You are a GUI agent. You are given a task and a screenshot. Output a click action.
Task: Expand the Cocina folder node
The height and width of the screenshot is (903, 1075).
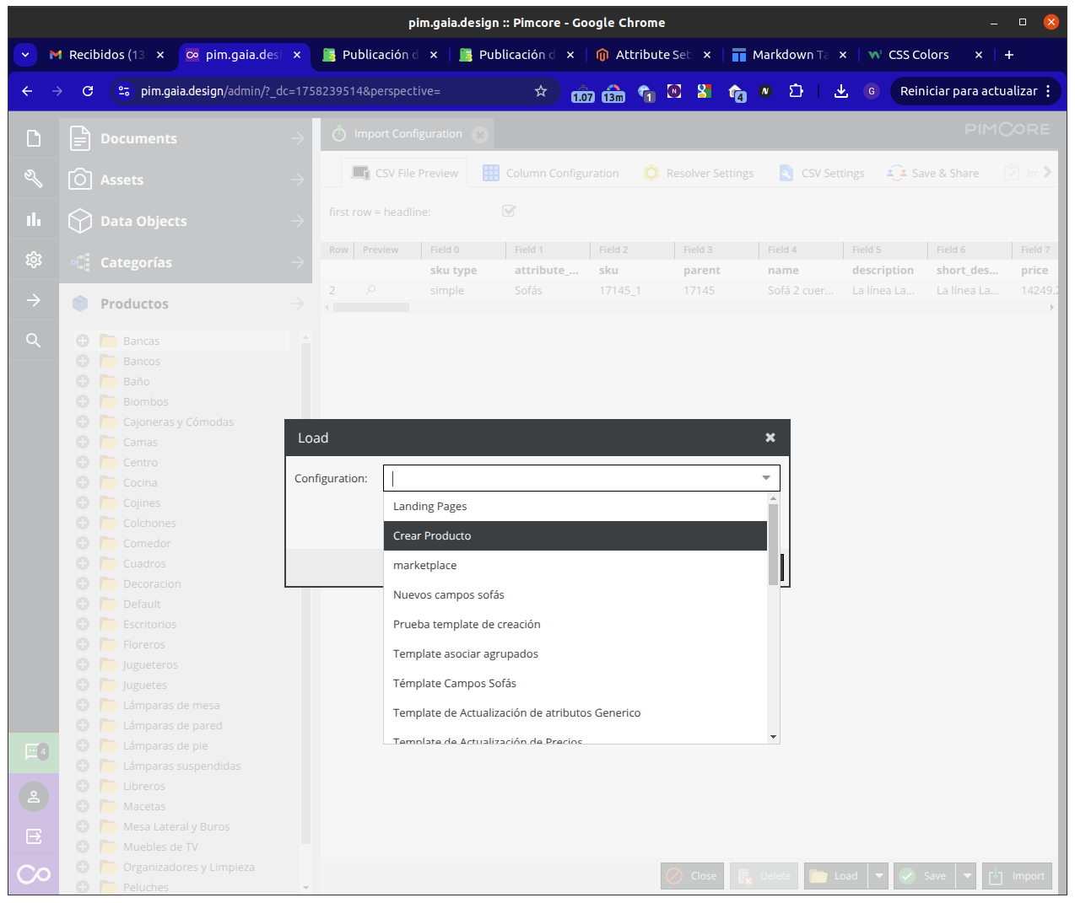(x=83, y=482)
